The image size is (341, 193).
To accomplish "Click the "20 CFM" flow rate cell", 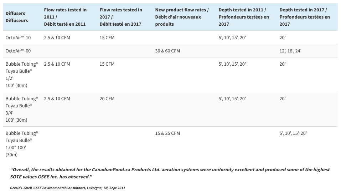I will pos(107,98).
